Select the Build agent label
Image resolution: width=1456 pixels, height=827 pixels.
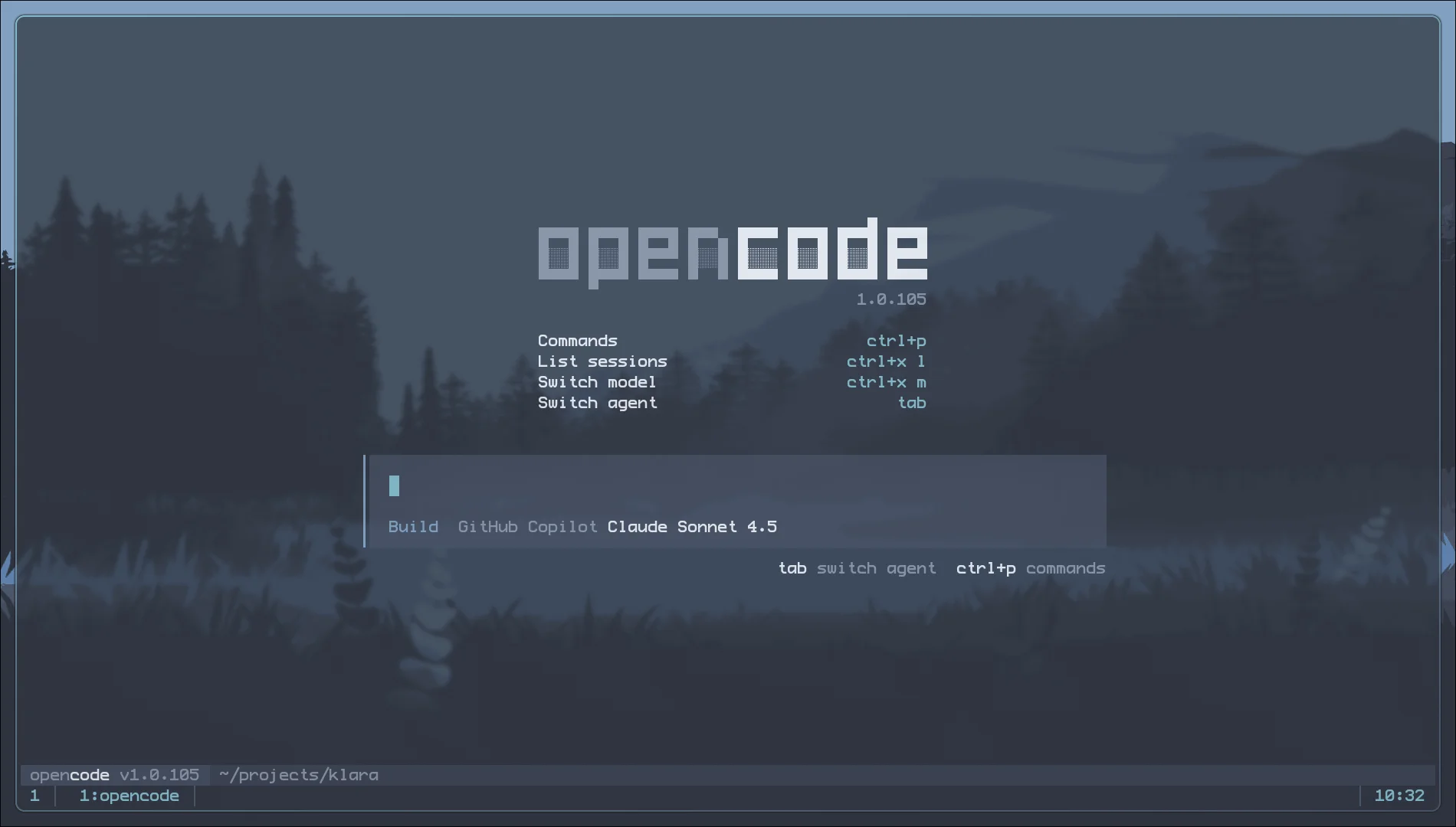pyautogui.click(x=413, y=527)
